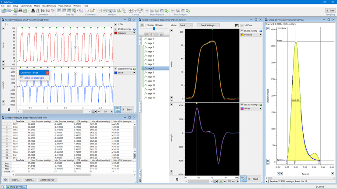Click the Add Comment icon in toolbar
The width and height of the screenshot is (337, 189).
pyautogui.click(x=93, y=10)
